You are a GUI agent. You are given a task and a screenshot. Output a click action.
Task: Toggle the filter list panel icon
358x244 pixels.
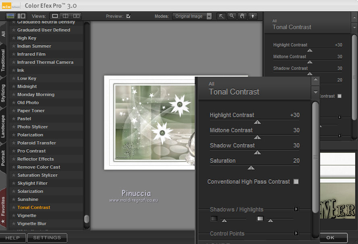point(21,16)
